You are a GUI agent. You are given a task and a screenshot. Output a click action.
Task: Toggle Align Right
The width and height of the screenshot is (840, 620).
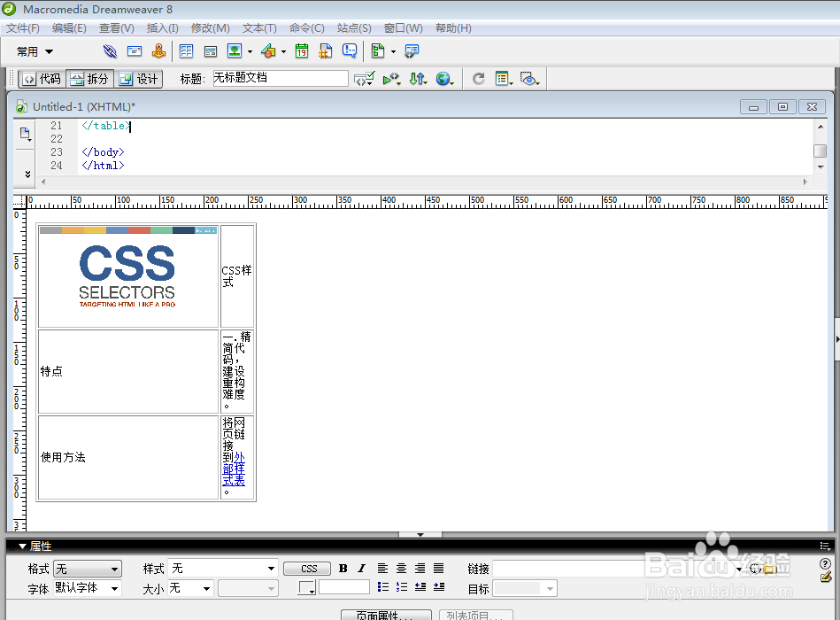click(420, 569)
